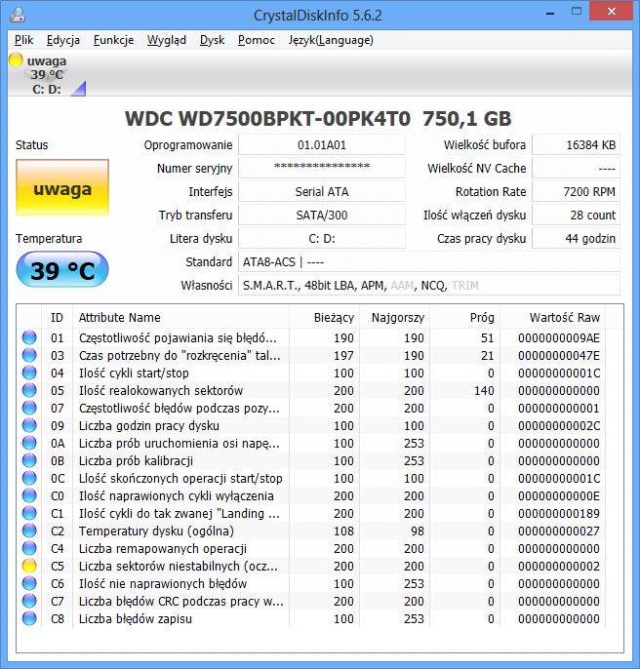Image resolution: width=640 pixels, height=669 pixels.
Task: Click disk model title WDC WD7500BPKT-00PK4T0 750,1 GB
Action: pyautogui.click(x=318, y=118)
